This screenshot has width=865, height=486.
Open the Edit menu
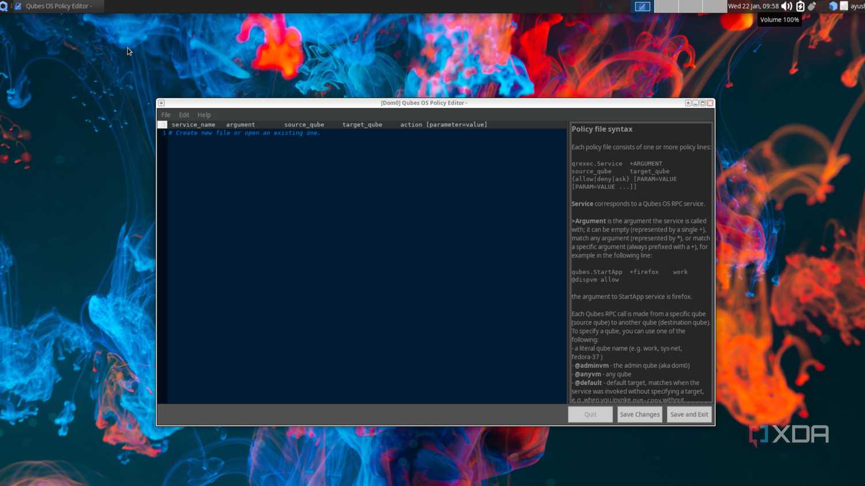(184, 115)
